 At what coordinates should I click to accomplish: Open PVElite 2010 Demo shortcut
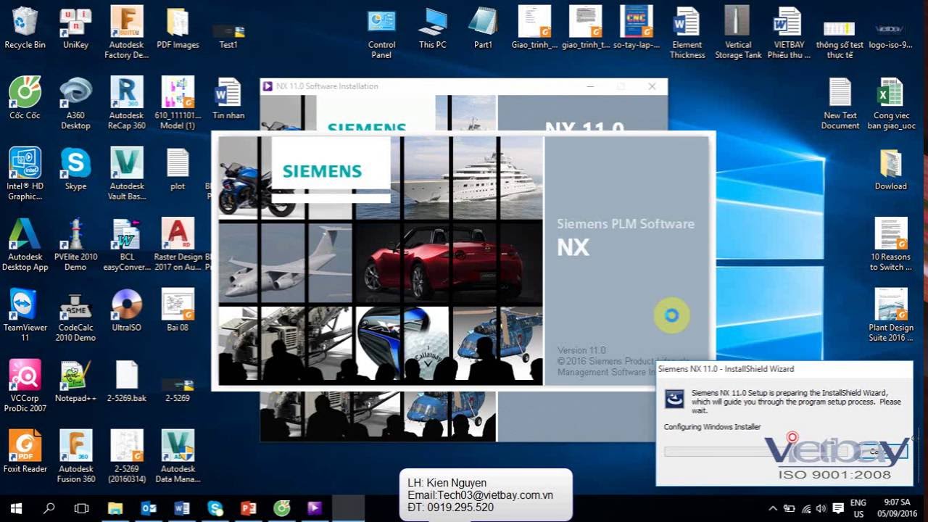click(75, 245)
